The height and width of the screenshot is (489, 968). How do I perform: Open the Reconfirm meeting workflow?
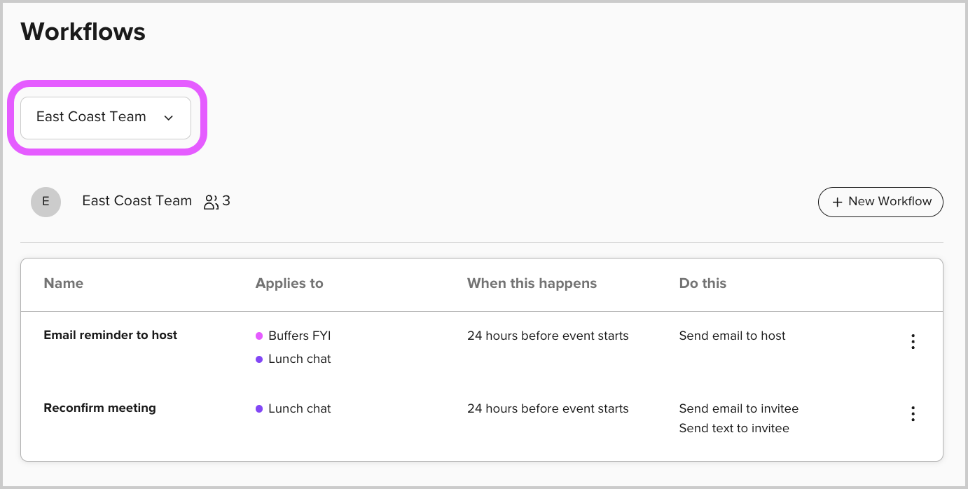(x=99, y=408)
